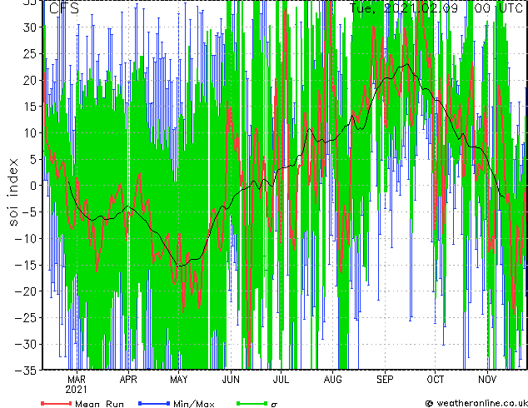
Task: Click the JUN month label
Action: 231,380
